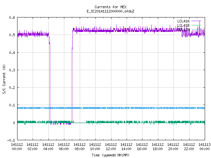This screenshot has width=211, height=158.
Task: Click the blue LCL42B legend line sample
Action: 196,29
